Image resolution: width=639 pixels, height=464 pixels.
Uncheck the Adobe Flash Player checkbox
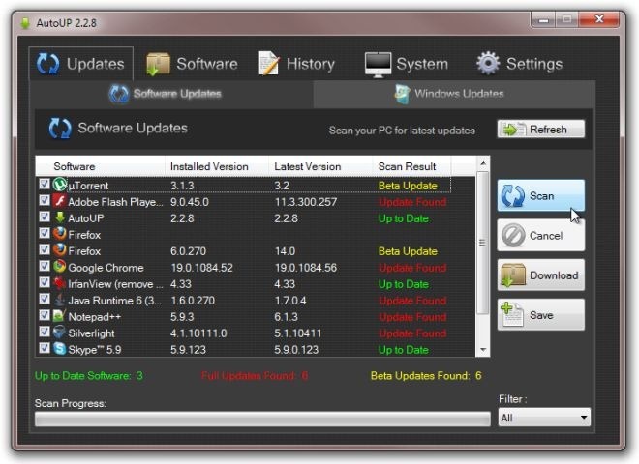point(45,201)
